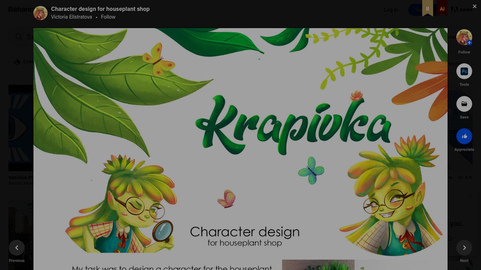Click the Appreciate label in sidebar
The image size is (481, 270).
[x=464, y=149]
